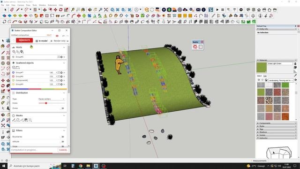The image size is (300, 169).
Task: Click the Skatter render list icon in floating toolbar
Action: (201, 47)
